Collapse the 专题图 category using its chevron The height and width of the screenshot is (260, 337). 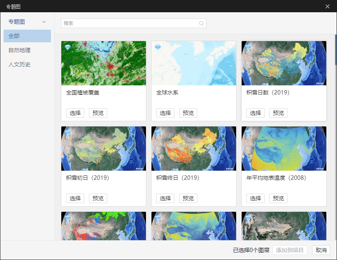[44, 22]
